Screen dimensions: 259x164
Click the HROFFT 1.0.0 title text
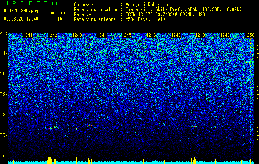(32, 3)
